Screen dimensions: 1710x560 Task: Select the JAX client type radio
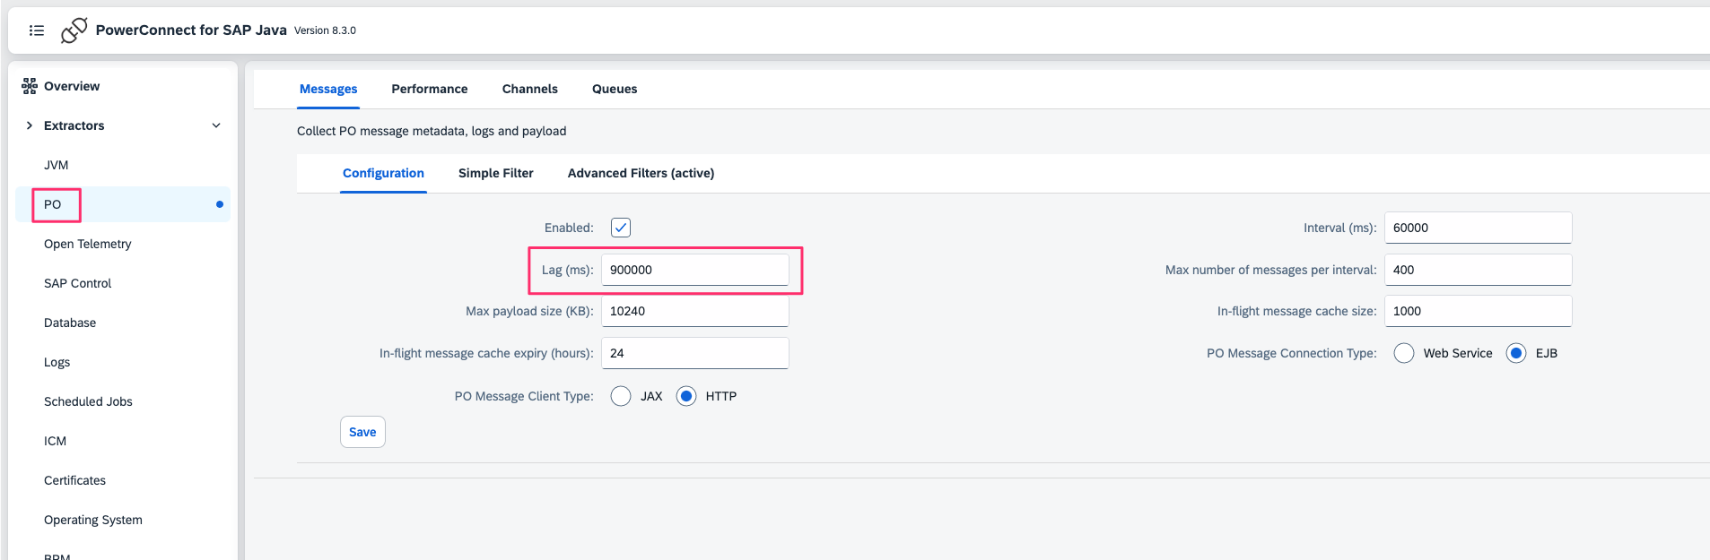point(621,396)
